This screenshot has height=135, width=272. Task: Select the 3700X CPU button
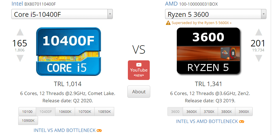click(209, 112)
